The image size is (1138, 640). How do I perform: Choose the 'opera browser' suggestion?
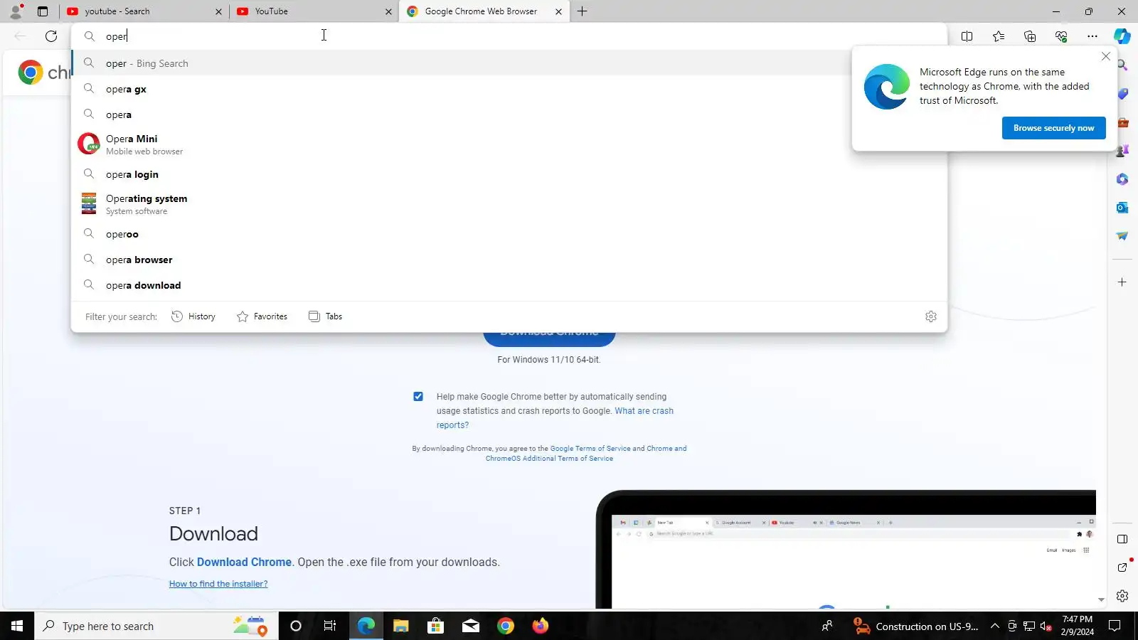509,260
